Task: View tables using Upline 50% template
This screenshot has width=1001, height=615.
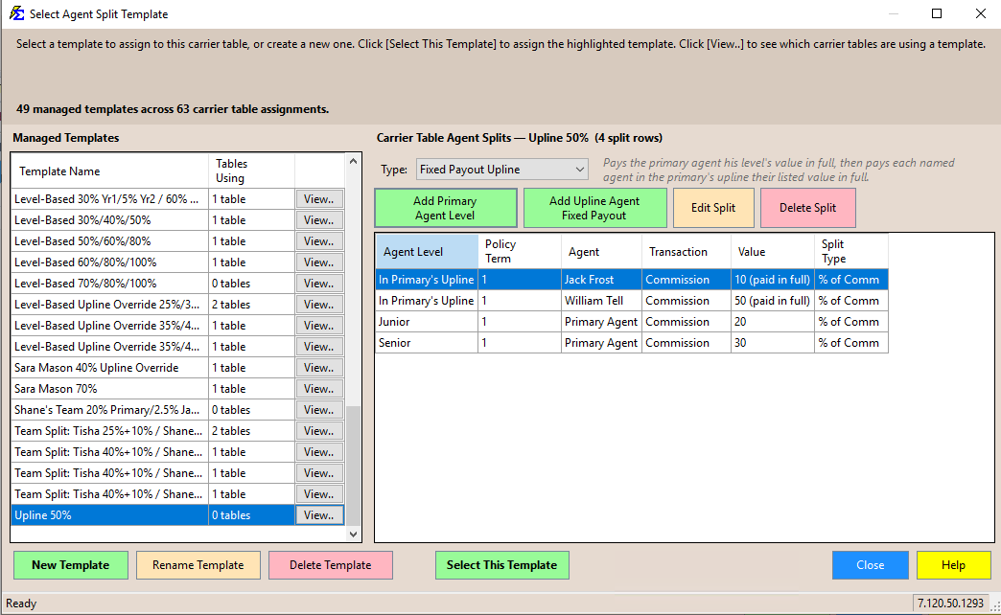Action: (319, 514)
